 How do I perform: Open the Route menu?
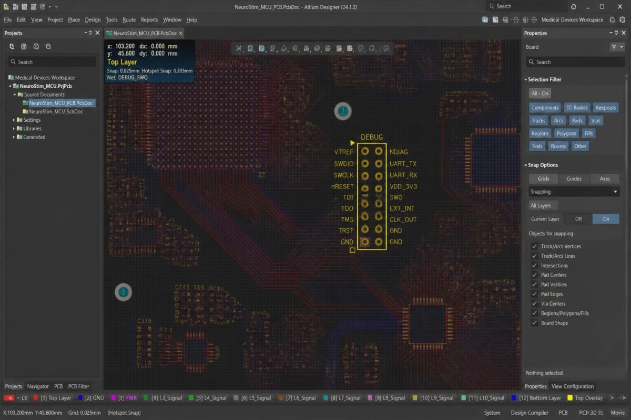(129, 20)
